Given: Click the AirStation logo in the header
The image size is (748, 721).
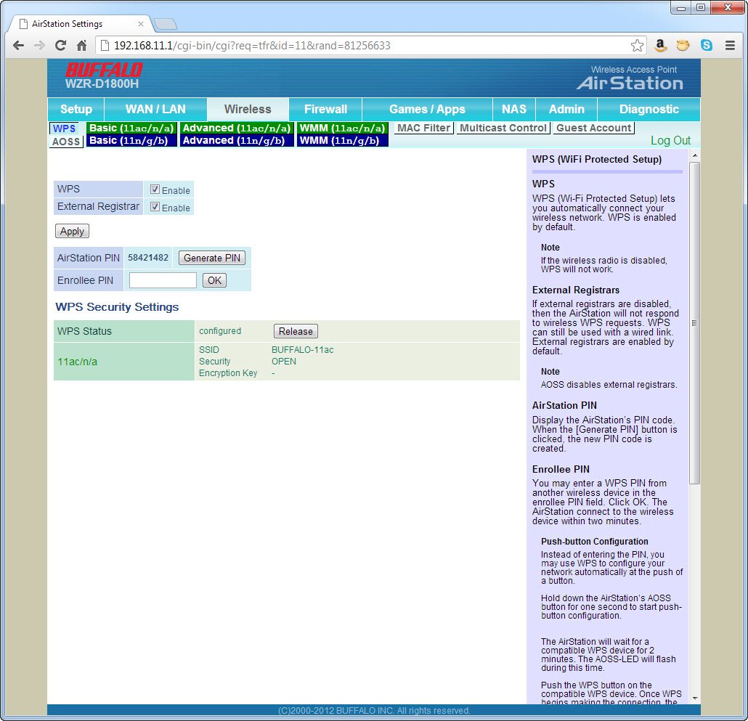Looking at the screenshot, I should 630,83.
